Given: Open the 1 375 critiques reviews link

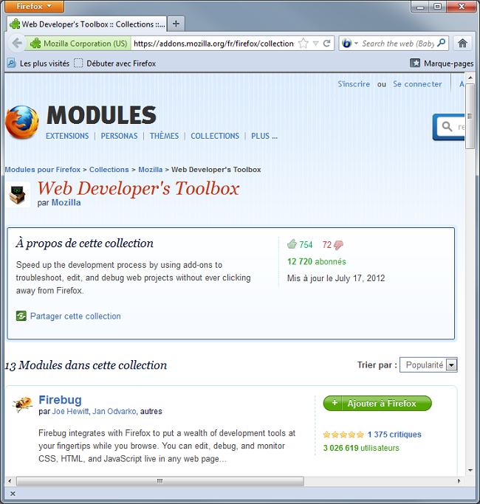Looking at the screenshot, I should tap(394, 435).
